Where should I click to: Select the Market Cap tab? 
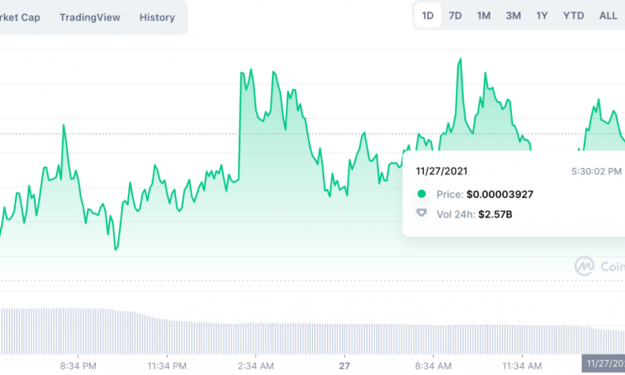(x=20, y=17)
